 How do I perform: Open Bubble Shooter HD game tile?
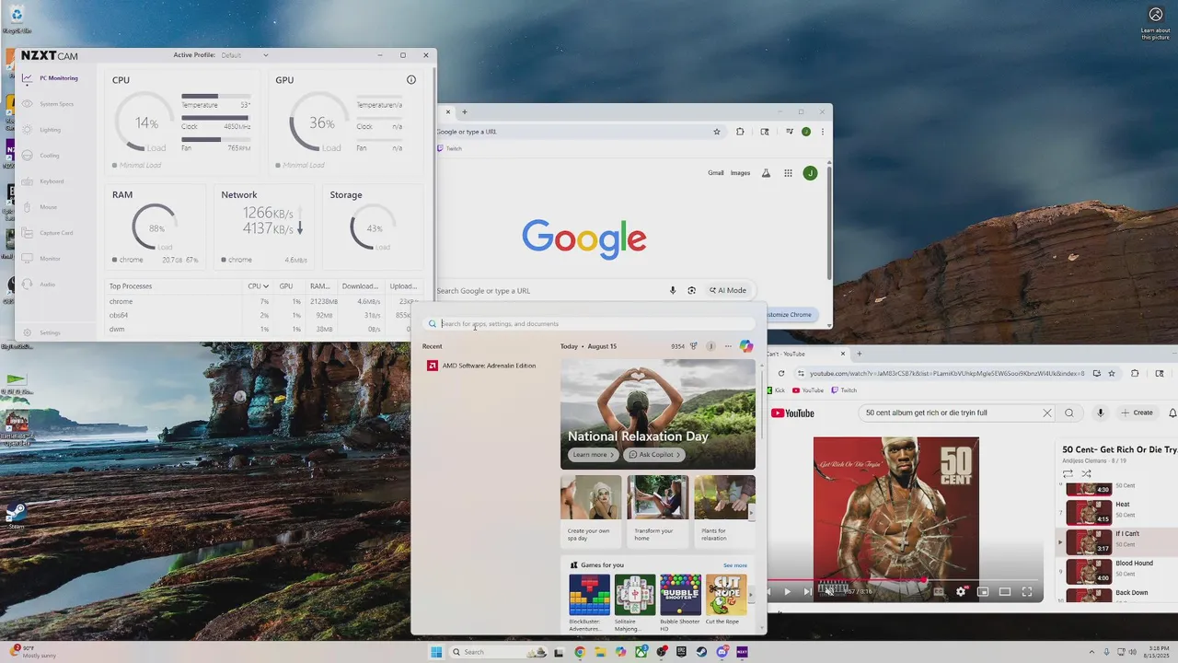(680, 602)
